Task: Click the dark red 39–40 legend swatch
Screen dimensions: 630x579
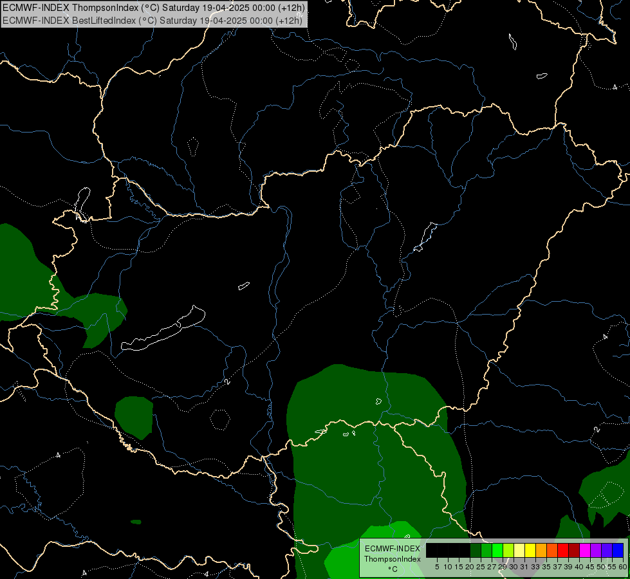Action: pos(574,550)
